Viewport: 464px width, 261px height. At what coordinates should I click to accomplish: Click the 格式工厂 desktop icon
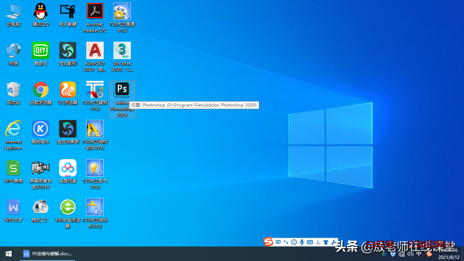tap(40, 208)
